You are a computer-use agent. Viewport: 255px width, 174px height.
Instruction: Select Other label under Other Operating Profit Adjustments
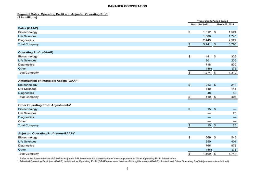point(22,121)
